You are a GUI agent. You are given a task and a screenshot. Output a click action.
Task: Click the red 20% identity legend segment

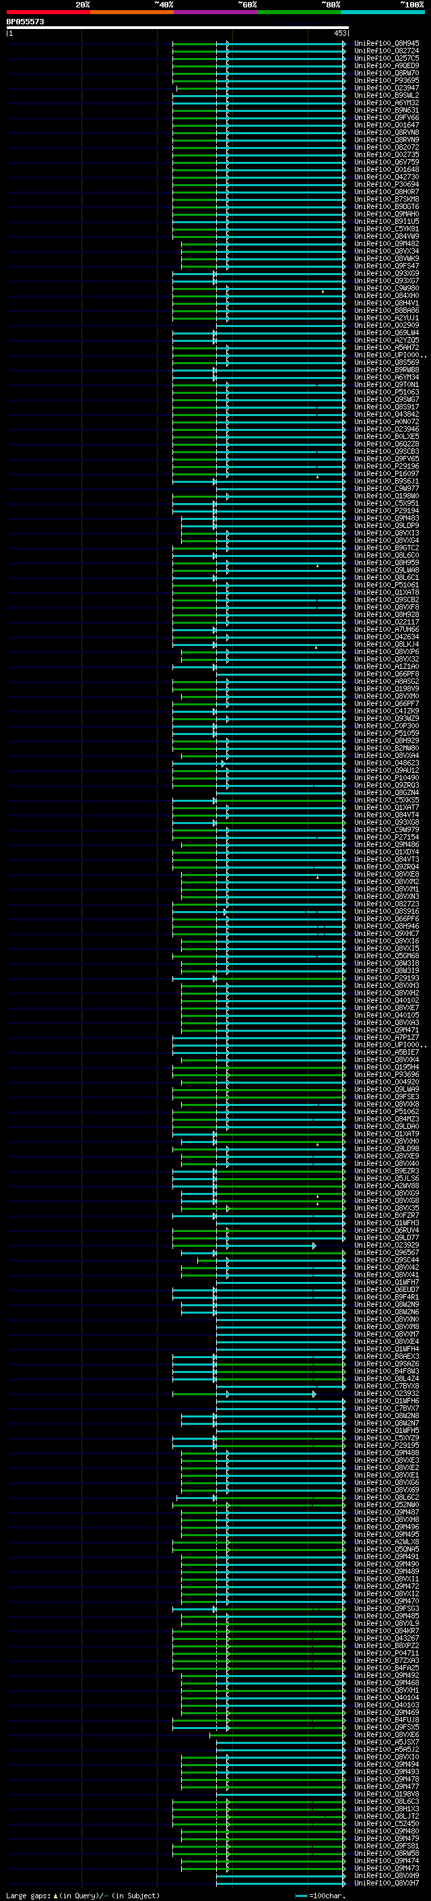(48, 12)
